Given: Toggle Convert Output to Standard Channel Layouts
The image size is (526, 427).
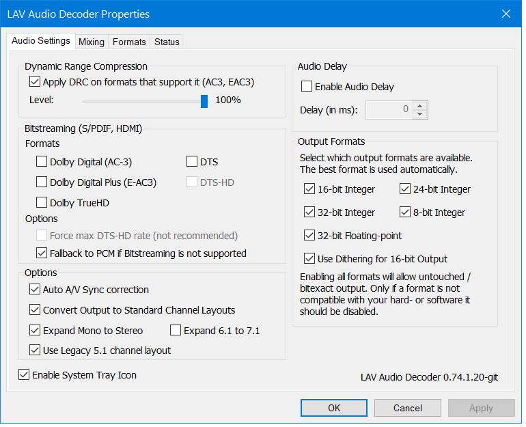Looking at the screenshot, I should 35,309.
